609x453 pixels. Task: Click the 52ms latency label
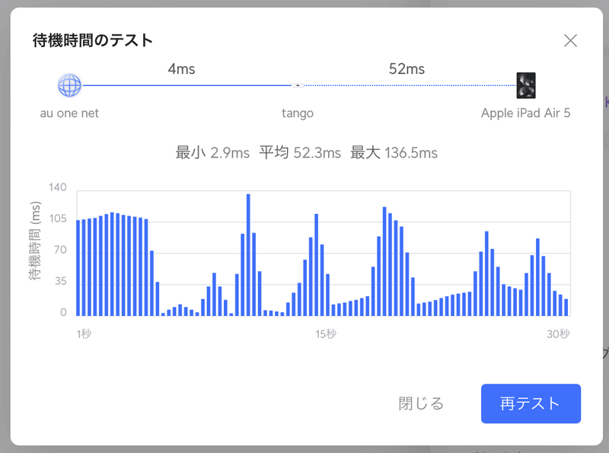pos(407,69)
